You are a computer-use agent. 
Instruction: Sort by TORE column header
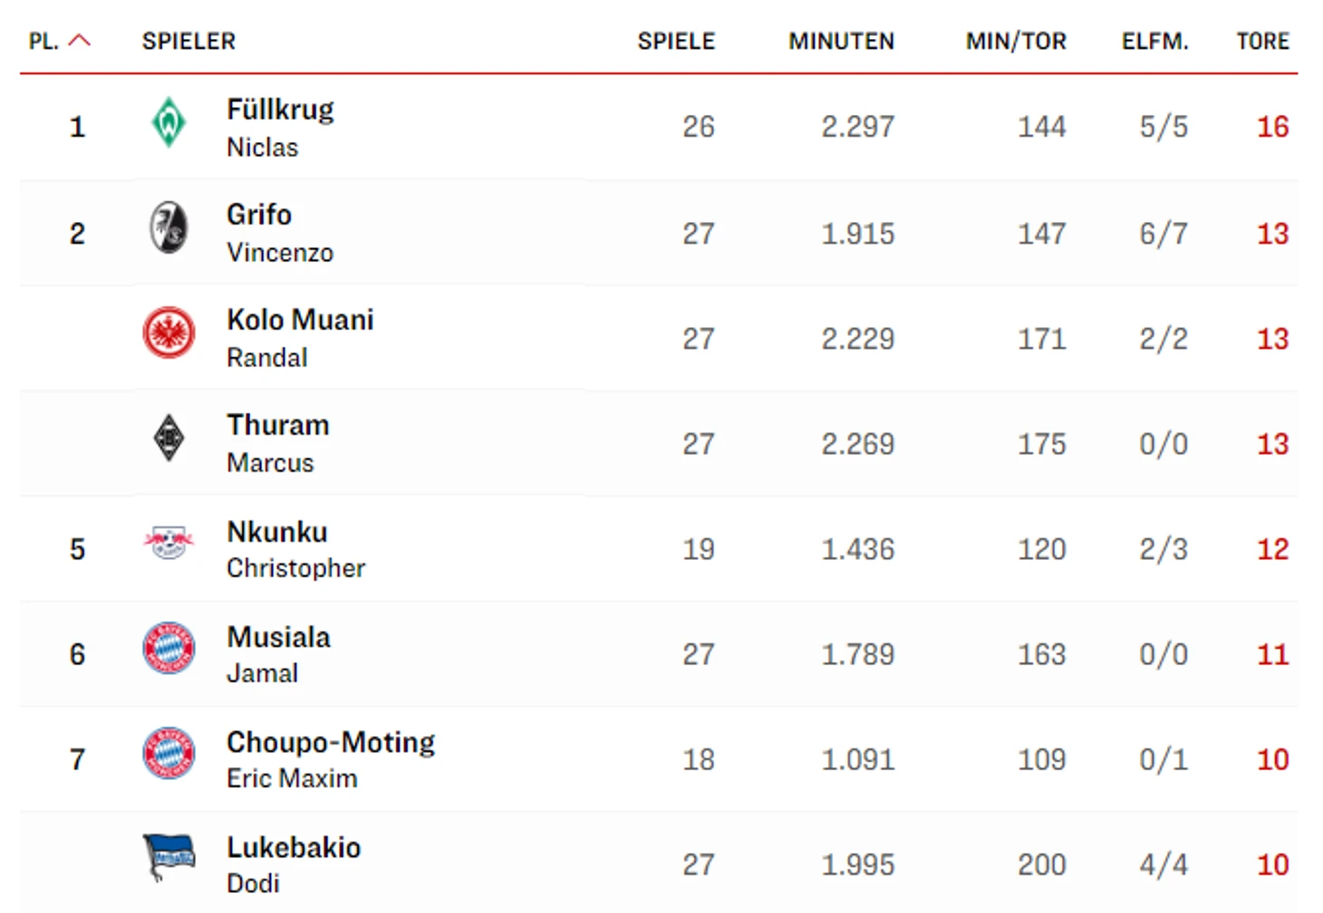1262,42
